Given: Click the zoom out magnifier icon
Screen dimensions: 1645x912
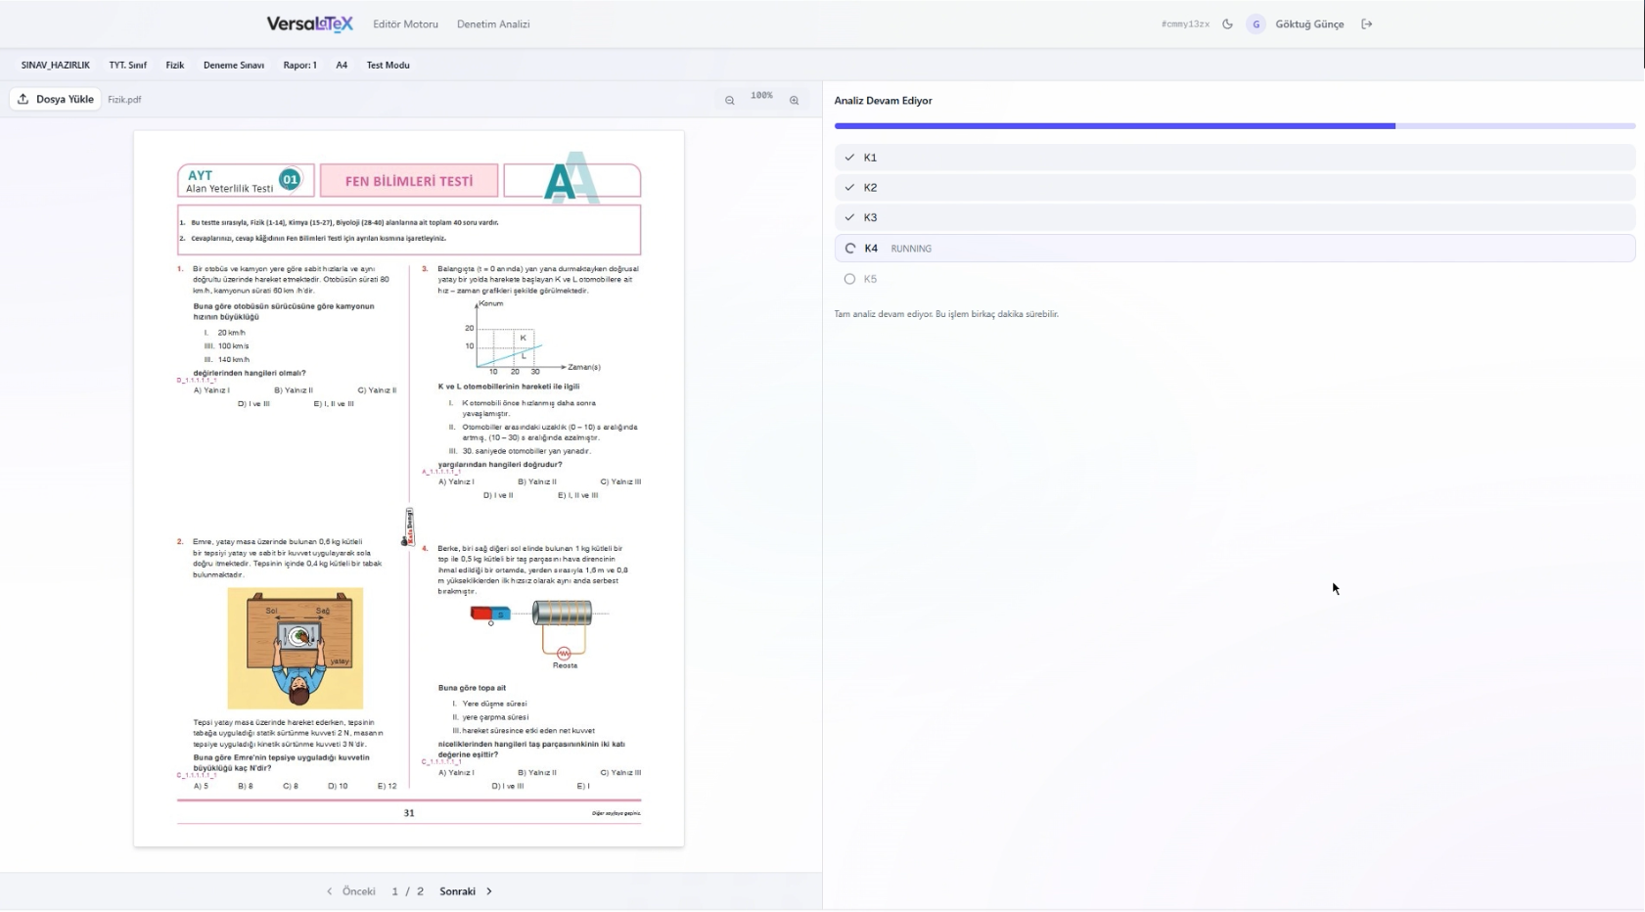Looking at the screenshot, I should 729,100.
